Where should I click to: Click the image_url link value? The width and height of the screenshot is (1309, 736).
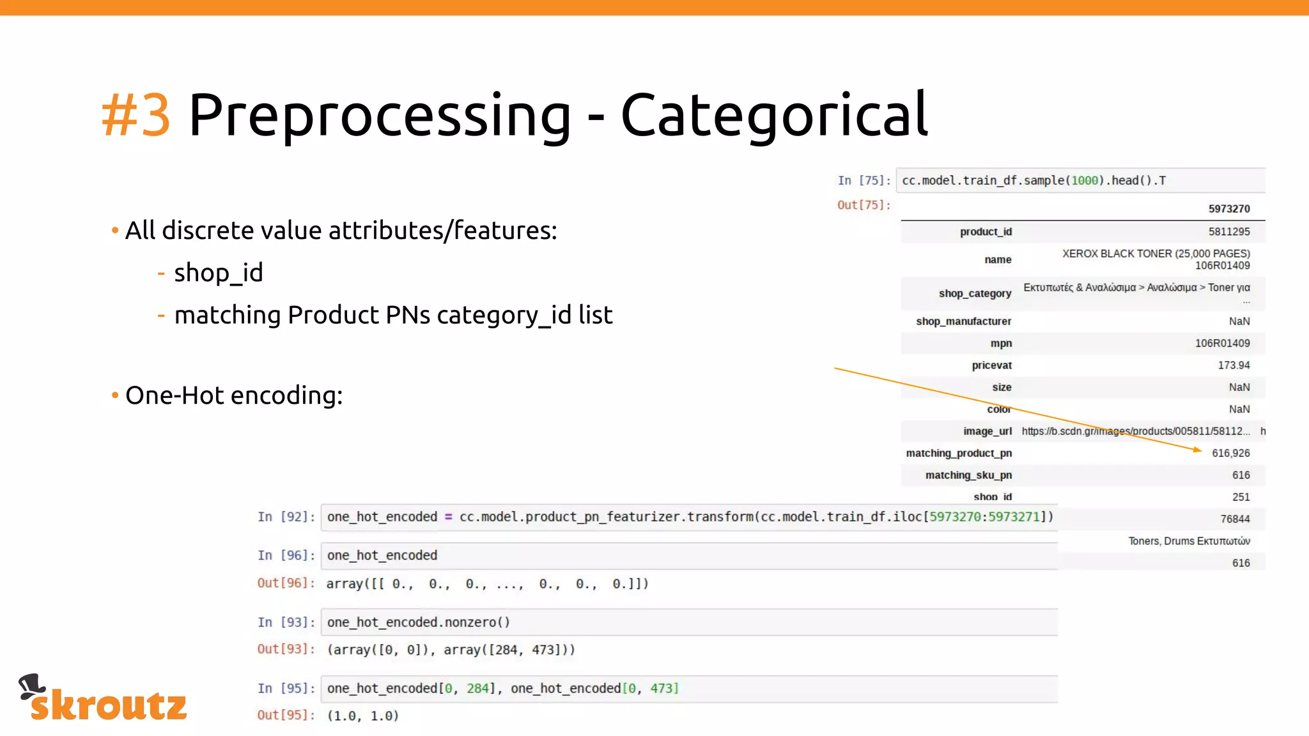point(1135,431)
